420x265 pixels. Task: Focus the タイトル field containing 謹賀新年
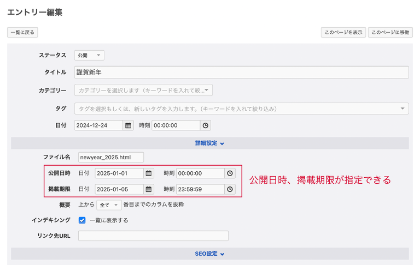click(241, 73)
